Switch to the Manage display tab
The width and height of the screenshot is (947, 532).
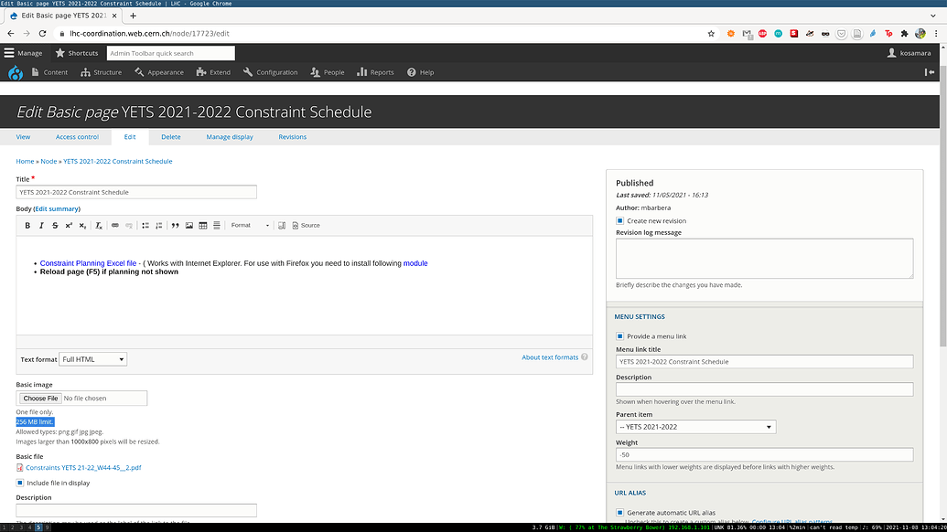tap(230, 137)
